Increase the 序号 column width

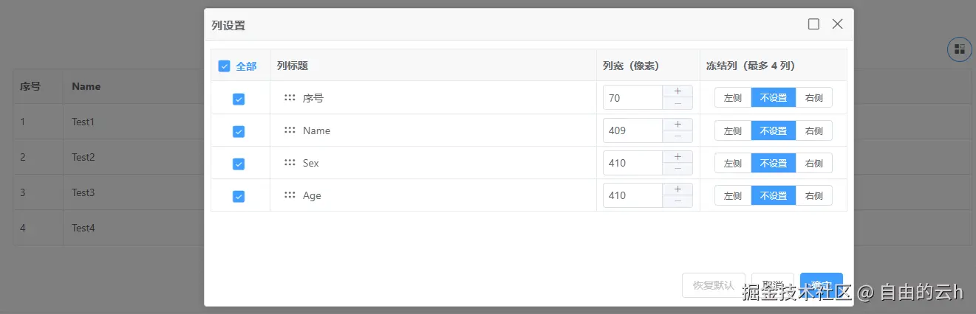678,92
